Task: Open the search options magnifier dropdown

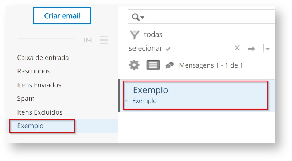Action: (138, 17)
